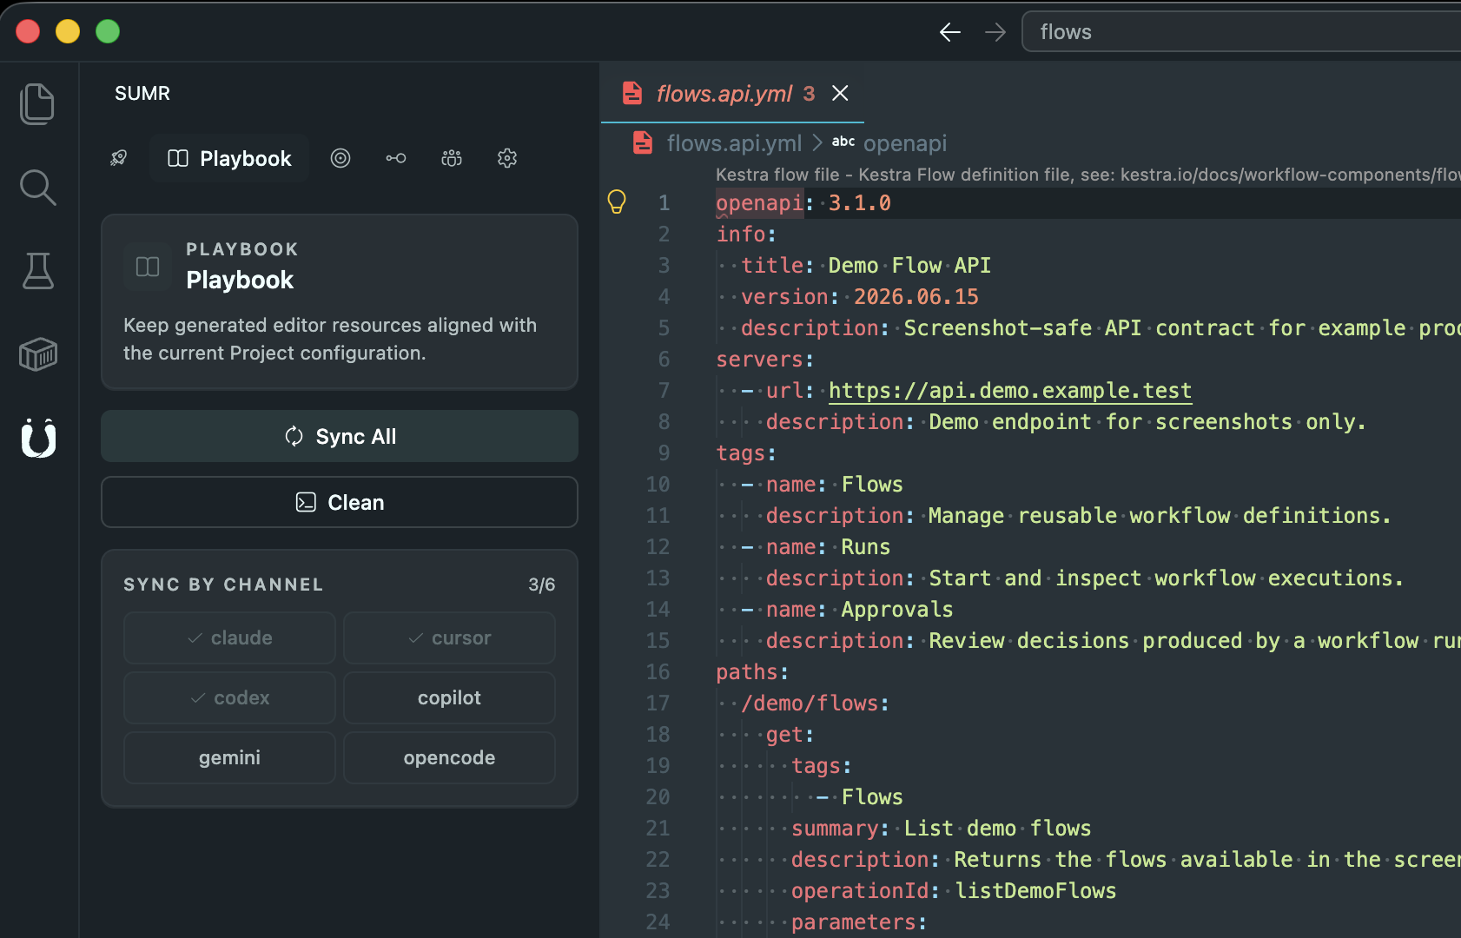
Task: Click the macOS green zoom button
Action: (x=108, y=31)
